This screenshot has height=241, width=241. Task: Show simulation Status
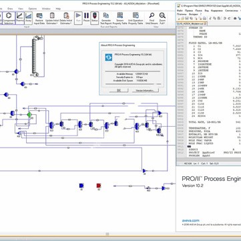pyautogui.click(x=94, y=18)
